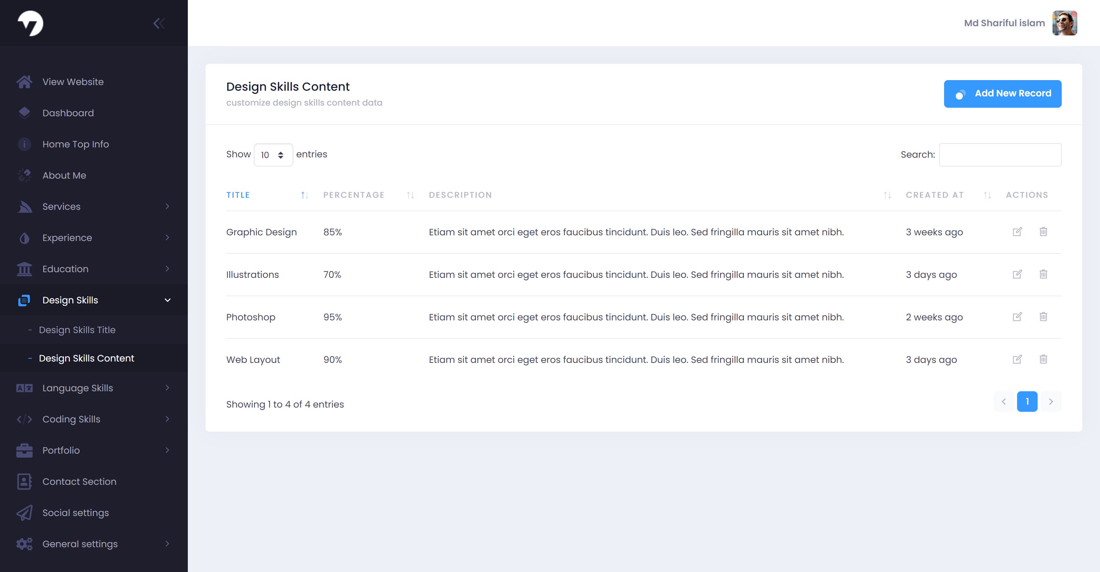Click the Graphic Design title cell
This screenshot has height=572, width=1100.
[261, 232]
